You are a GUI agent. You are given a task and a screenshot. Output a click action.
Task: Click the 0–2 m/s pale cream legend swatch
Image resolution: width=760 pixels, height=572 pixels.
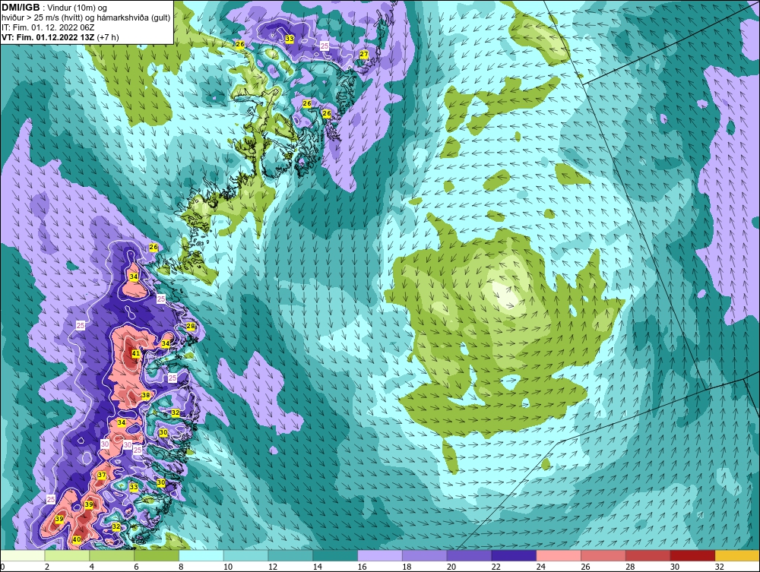[x=23, y=555]
